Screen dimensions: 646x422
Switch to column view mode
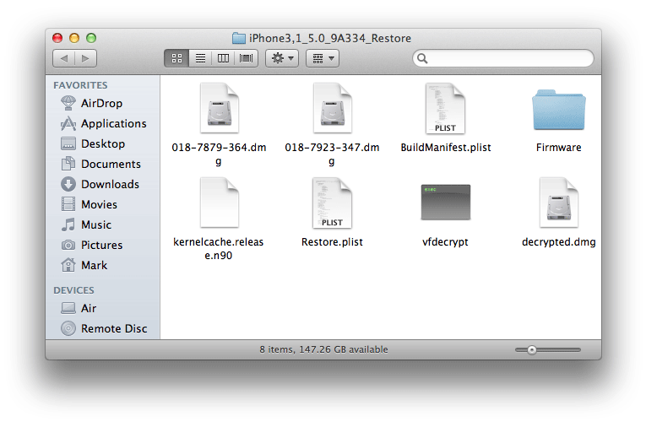pos(223,58)
